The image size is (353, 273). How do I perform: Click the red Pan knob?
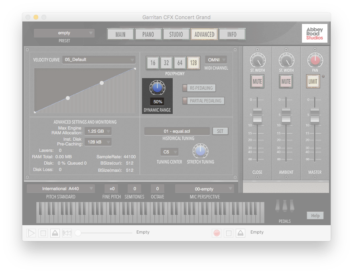(x=315, y=60)
